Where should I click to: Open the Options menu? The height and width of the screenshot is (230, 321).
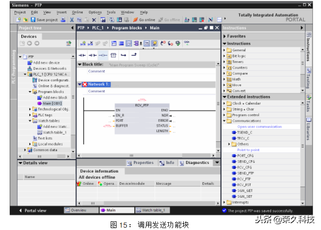point(95,12)
